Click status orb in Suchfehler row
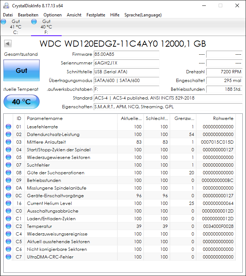Image resolution: width=246 pixels, height=276 pixels. (x=8, y=165)
